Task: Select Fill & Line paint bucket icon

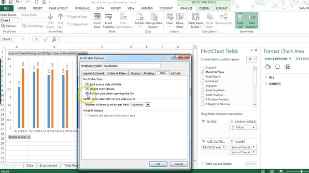Action: tap(267, 67)
